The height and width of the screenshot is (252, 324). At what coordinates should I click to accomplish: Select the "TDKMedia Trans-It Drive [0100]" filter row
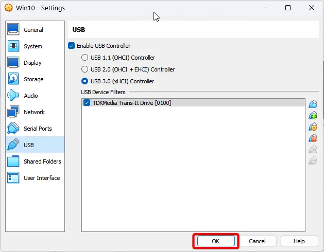pos(193,102)
